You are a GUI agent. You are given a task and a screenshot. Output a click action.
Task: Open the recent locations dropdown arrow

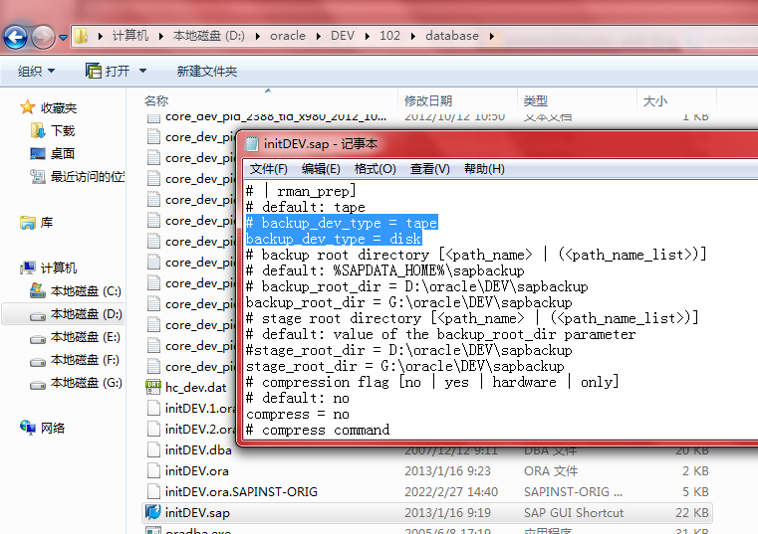[63, 37]
